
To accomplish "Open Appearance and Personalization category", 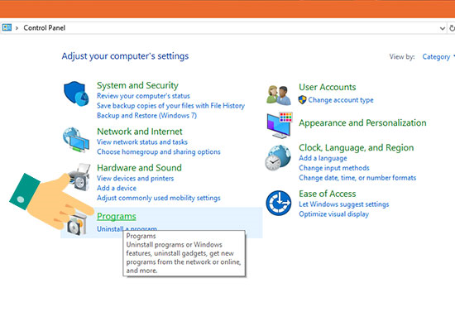I will coord(362,122).
